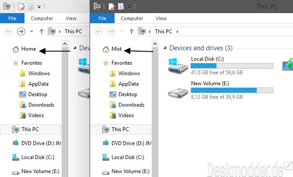Open quick access toolbar dropdown in right window
This screenshot has width=293, height=177.
tap(129, 7)
